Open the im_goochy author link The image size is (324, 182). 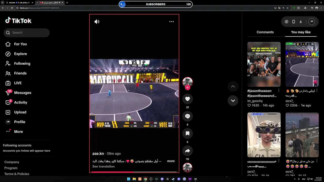(255, 101)
